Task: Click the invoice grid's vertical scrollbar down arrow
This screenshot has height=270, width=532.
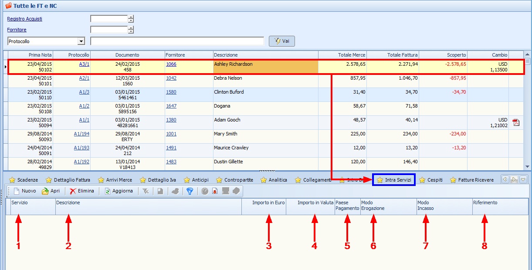Action: (x=528, y=167)
